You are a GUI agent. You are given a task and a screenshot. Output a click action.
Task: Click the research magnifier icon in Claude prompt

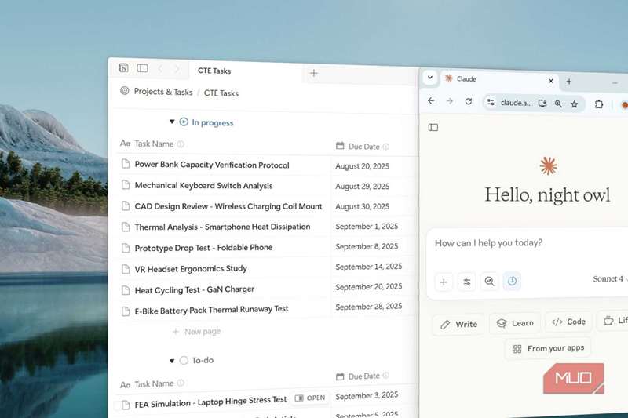489,282
